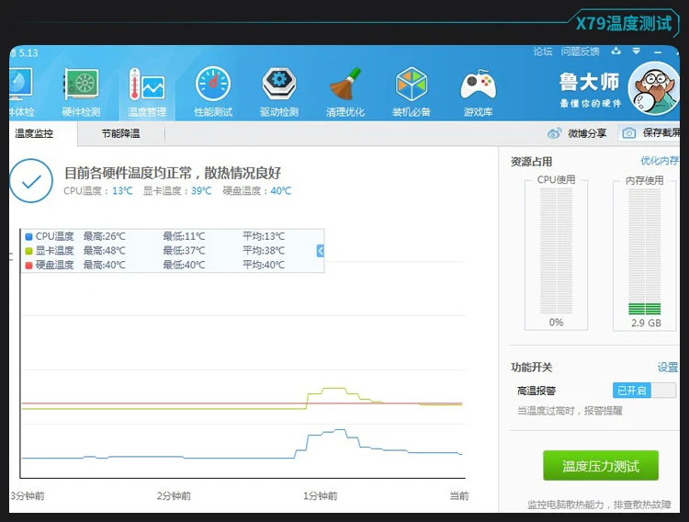
Task: Click the 1分钟前 timeline label
Action: 321,496
